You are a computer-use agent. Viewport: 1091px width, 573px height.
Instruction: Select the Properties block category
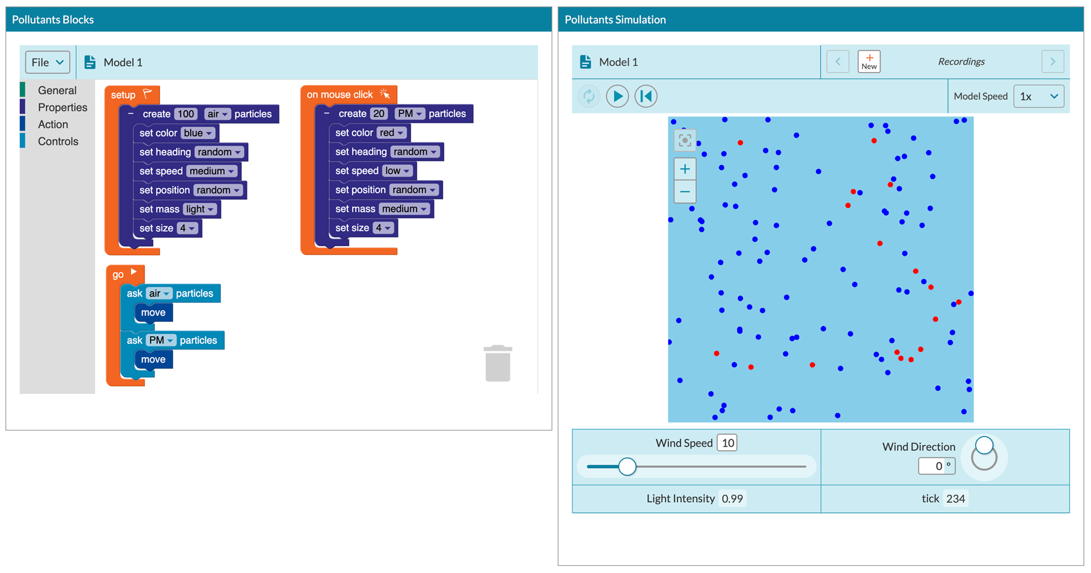pyautogui.click(x=62, y=108)
